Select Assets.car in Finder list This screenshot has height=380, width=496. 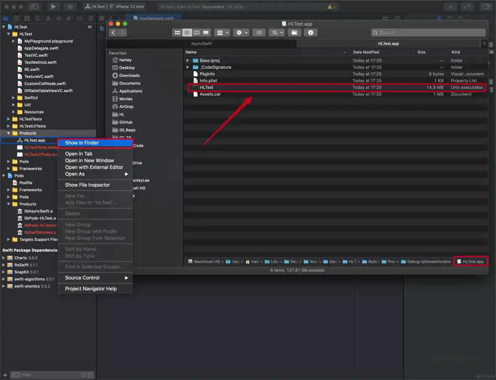[x=336, y=94]
